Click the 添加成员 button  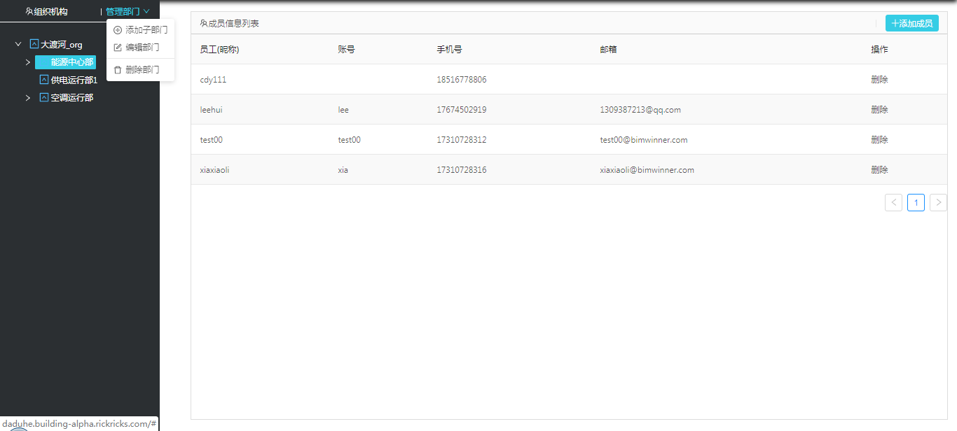(911, 24)
